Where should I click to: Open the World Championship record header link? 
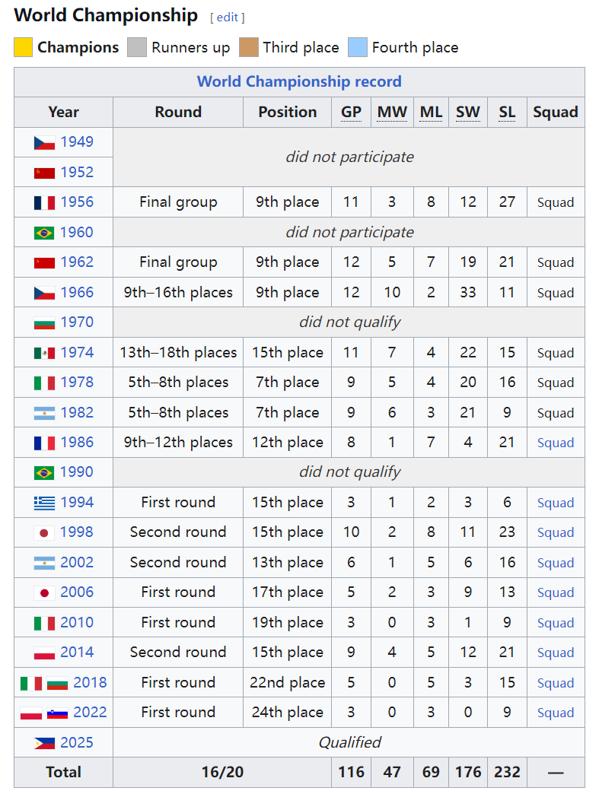299,81
